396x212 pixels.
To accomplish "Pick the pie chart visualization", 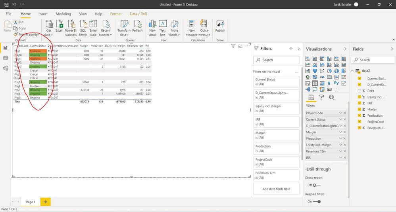I will (329, 71).
